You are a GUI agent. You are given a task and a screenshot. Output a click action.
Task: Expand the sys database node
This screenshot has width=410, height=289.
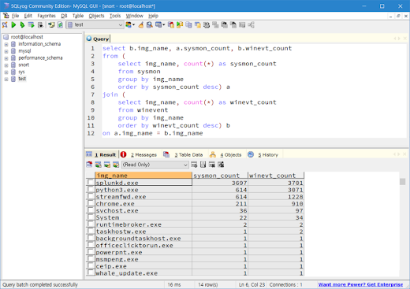click(6, 72)
